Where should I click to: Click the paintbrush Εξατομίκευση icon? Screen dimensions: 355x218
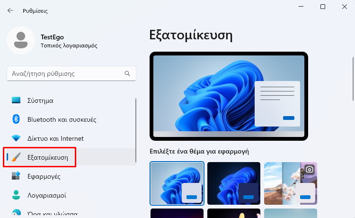(x=16, y=157)
